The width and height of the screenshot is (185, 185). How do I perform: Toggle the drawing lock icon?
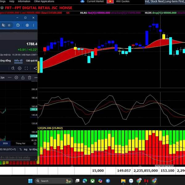coord(23,77)
